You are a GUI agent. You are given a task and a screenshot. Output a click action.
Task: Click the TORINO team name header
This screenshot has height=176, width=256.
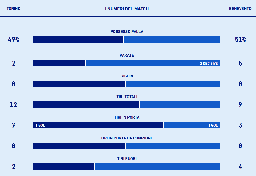tap(13, 9)
